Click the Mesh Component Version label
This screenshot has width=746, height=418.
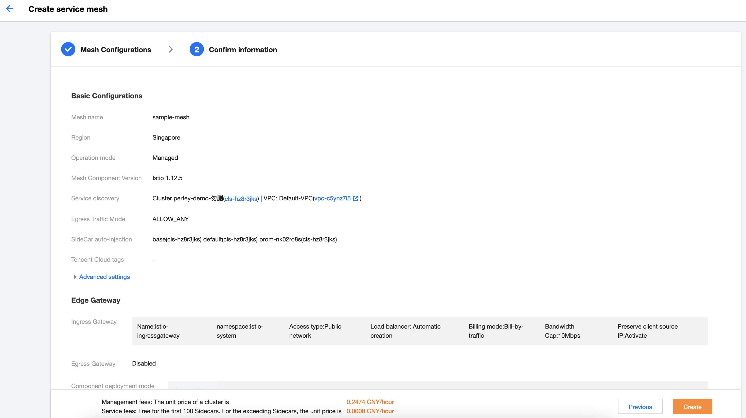tap(106, 178)
